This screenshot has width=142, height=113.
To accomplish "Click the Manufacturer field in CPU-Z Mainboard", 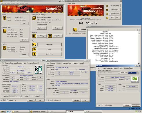I will (x=72, y=67).
